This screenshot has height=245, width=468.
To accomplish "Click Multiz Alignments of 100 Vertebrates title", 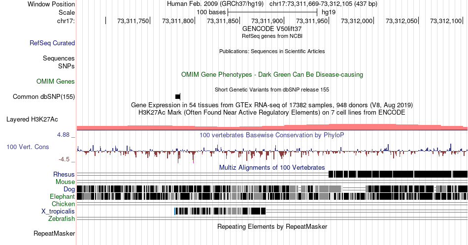I will click(272, 167).
